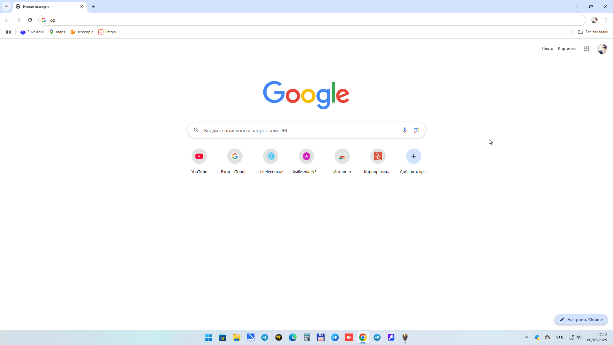Open the AsilMedia.NET shortcut

306,162
